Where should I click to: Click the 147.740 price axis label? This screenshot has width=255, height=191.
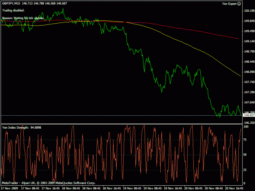click(x=249, y=82)
